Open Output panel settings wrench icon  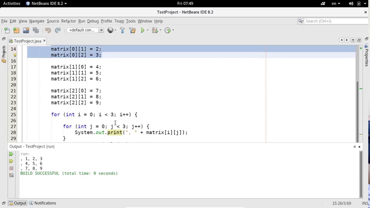point(11,175)
